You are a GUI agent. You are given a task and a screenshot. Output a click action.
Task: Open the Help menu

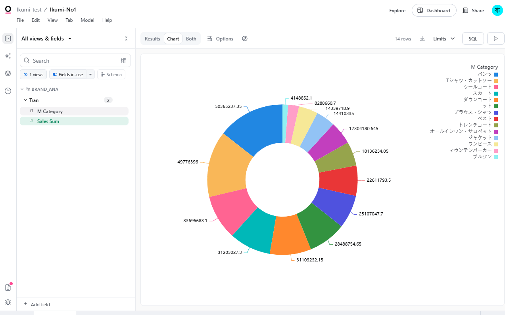[x=107, y=20]
